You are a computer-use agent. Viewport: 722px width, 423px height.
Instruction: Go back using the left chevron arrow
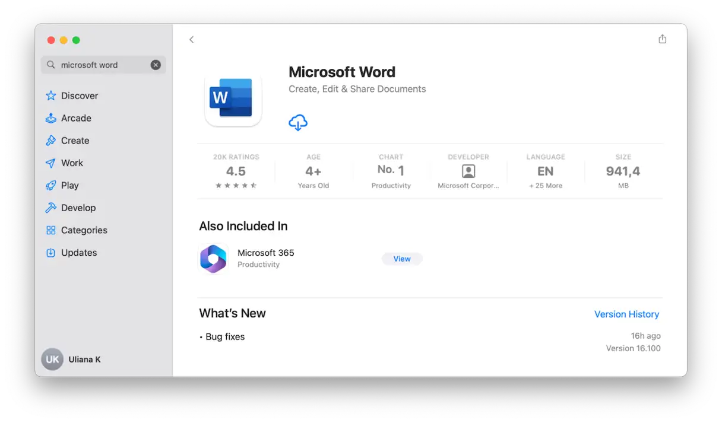coord(191,40)
